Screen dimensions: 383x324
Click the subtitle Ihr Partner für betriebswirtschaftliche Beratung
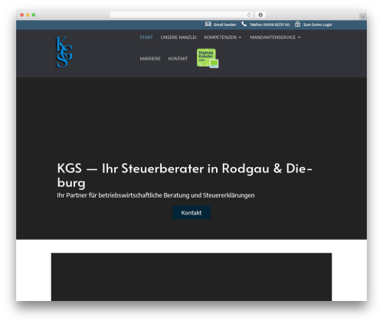coord(155,195)
